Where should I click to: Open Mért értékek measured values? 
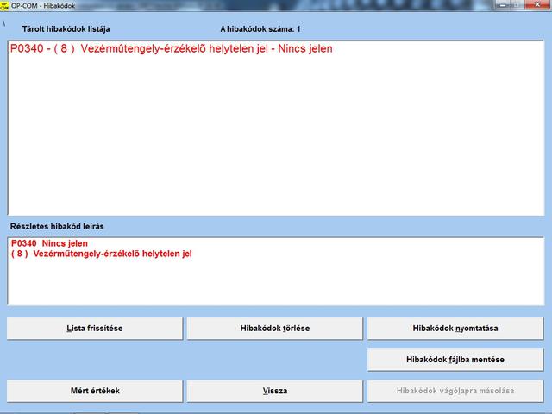95,391
